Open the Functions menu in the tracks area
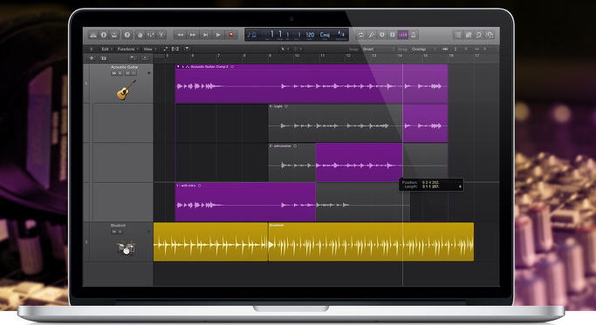596x325 pixels. [x=127, y=49]
